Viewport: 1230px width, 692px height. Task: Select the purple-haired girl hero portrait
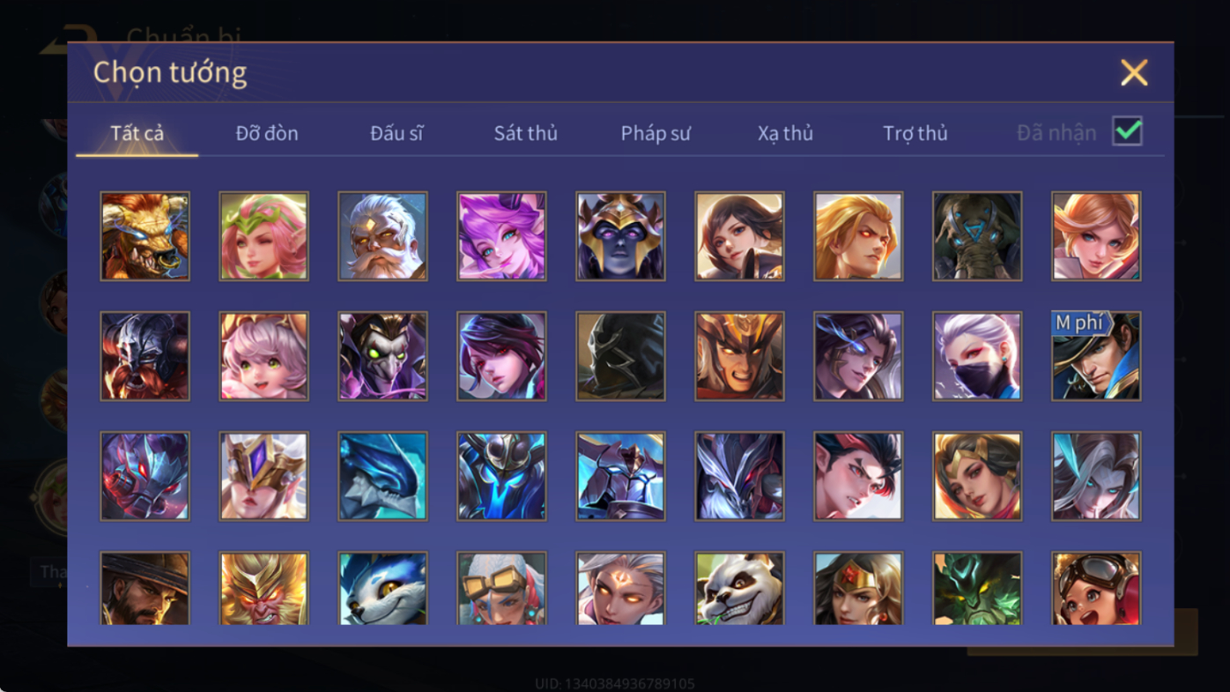(501, 236)
